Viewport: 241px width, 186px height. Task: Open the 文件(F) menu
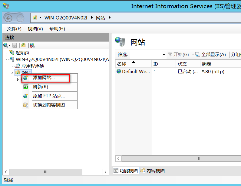pyautogui.click(x=14, y=29)
